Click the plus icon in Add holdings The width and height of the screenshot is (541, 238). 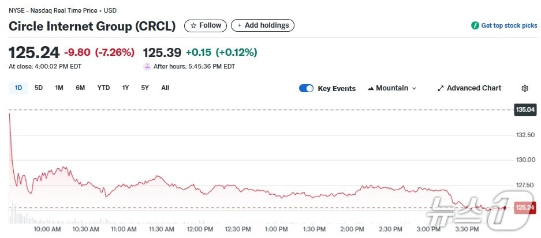click(x=239, y=25)
